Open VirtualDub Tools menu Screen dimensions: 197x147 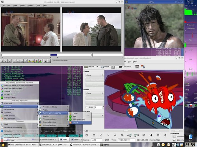tap(38, 5)
